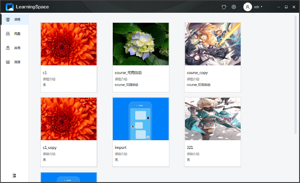Minimize the LearningSpace window
The image size is (300, 183).
[x=279, y=7]
